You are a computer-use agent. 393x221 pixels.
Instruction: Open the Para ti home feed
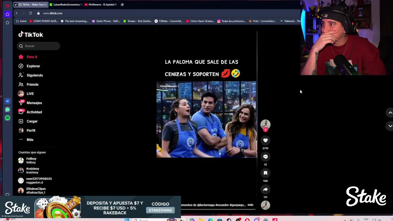click(x=28, y=57)
